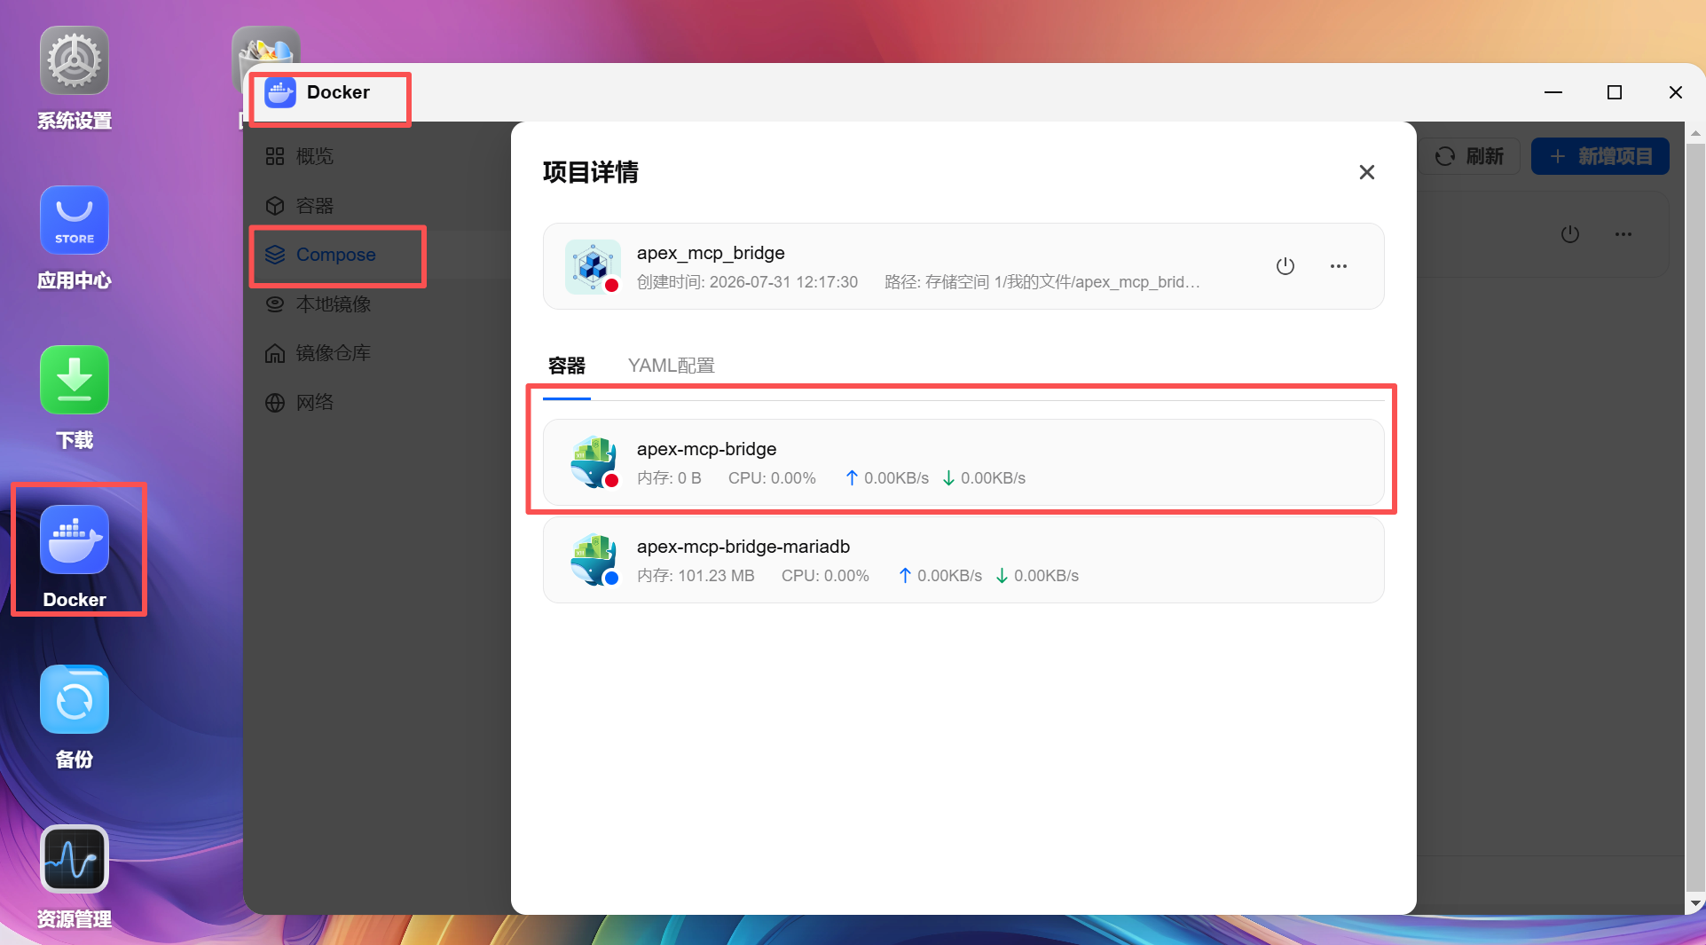Switch to the YAML配置 tab
Viewport: 1706px width, 945px height.
672,366
